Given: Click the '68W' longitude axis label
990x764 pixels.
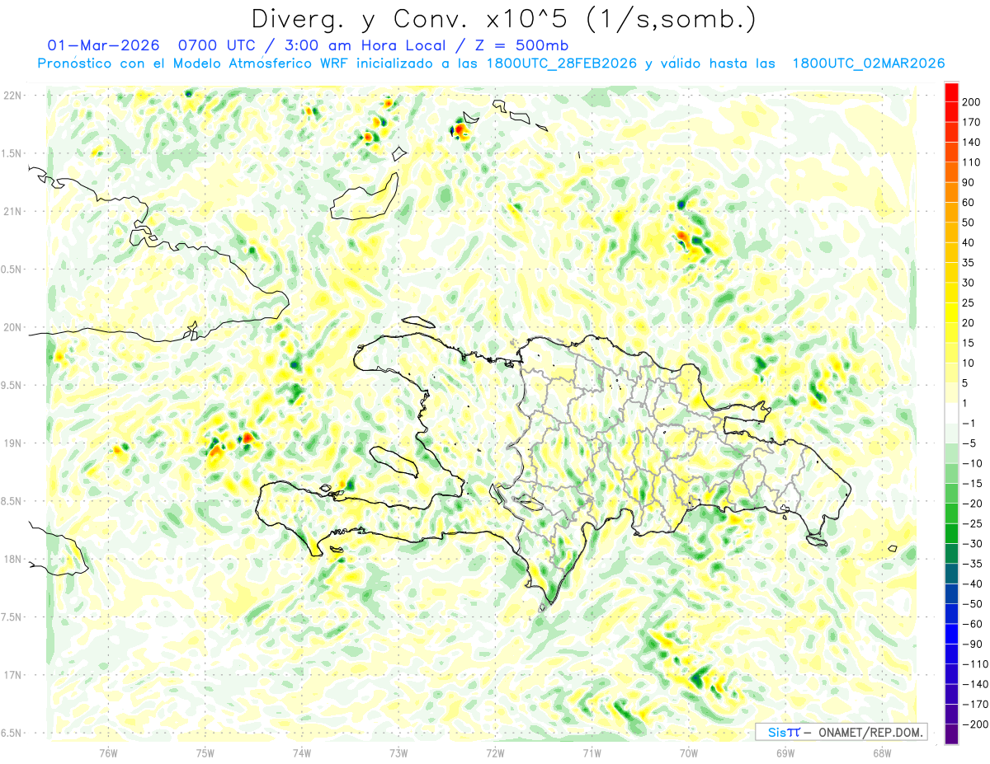Looking at the screenshot, I should tap(882, 752).
